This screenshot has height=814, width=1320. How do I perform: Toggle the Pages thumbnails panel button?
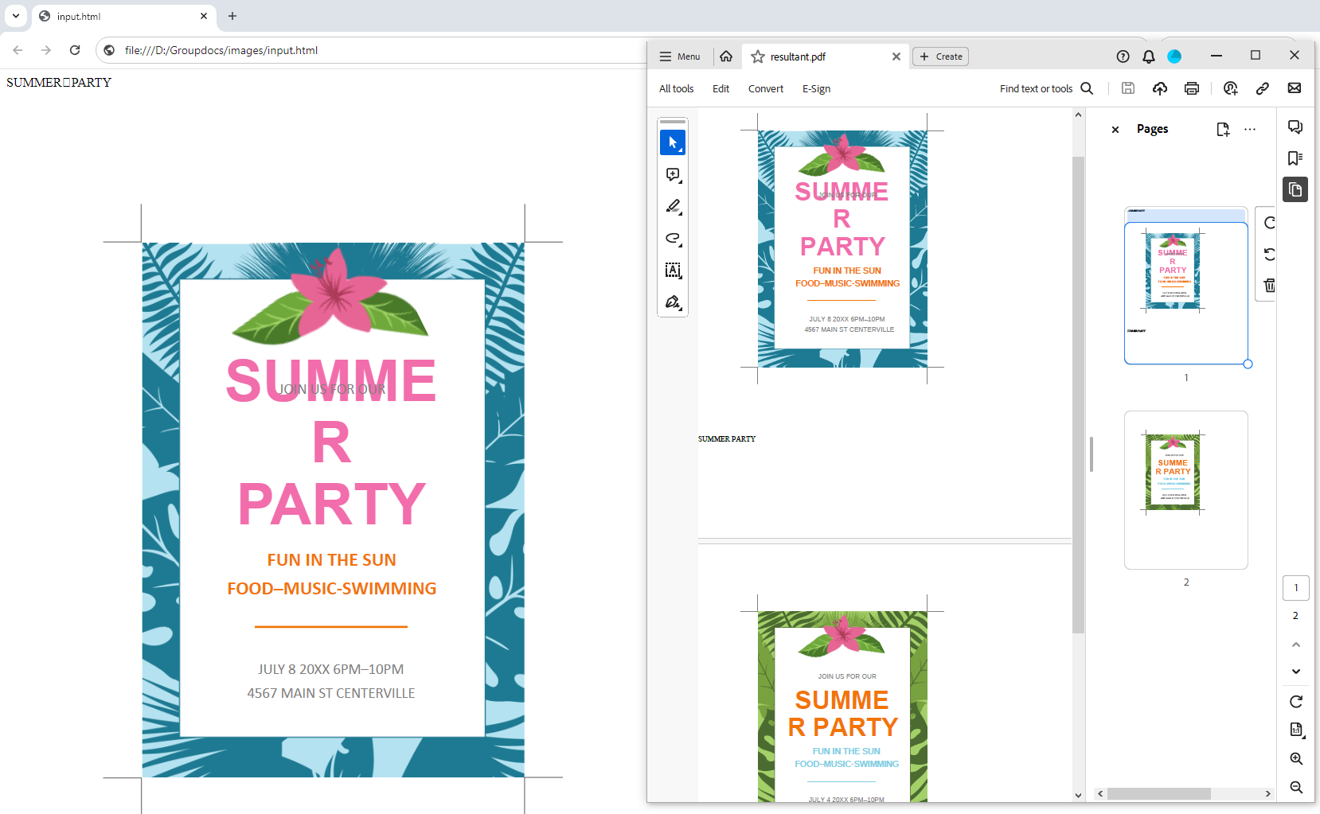(x=1295, y=189)
